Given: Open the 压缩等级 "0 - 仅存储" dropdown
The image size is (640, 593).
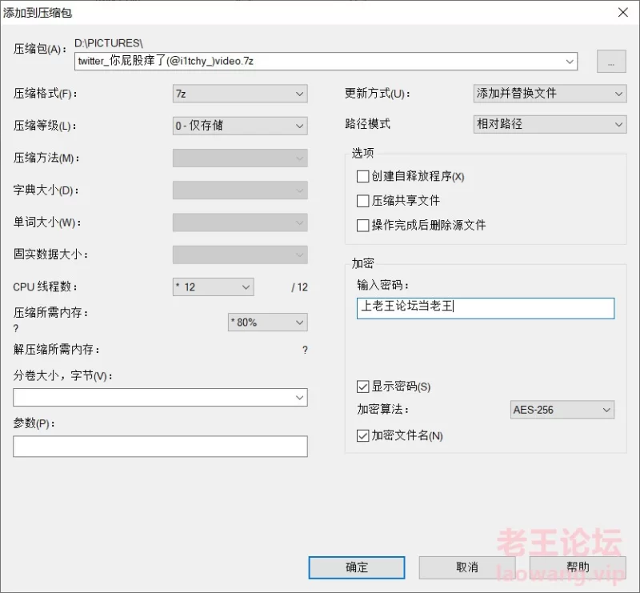Looking at the screenshot, I should pos(240,126).
